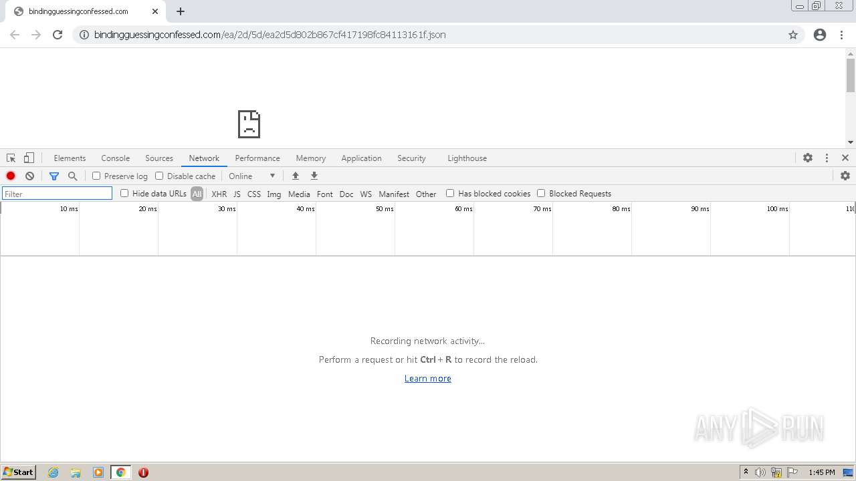Export HAR file download arrow icon
This screenshot has height=481, width=856.
point(314,176)
